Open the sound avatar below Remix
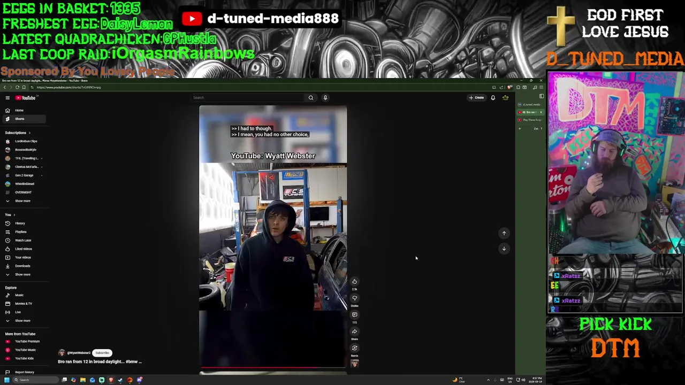The height and width of the screenshot is (385, 685). point(354,364)
